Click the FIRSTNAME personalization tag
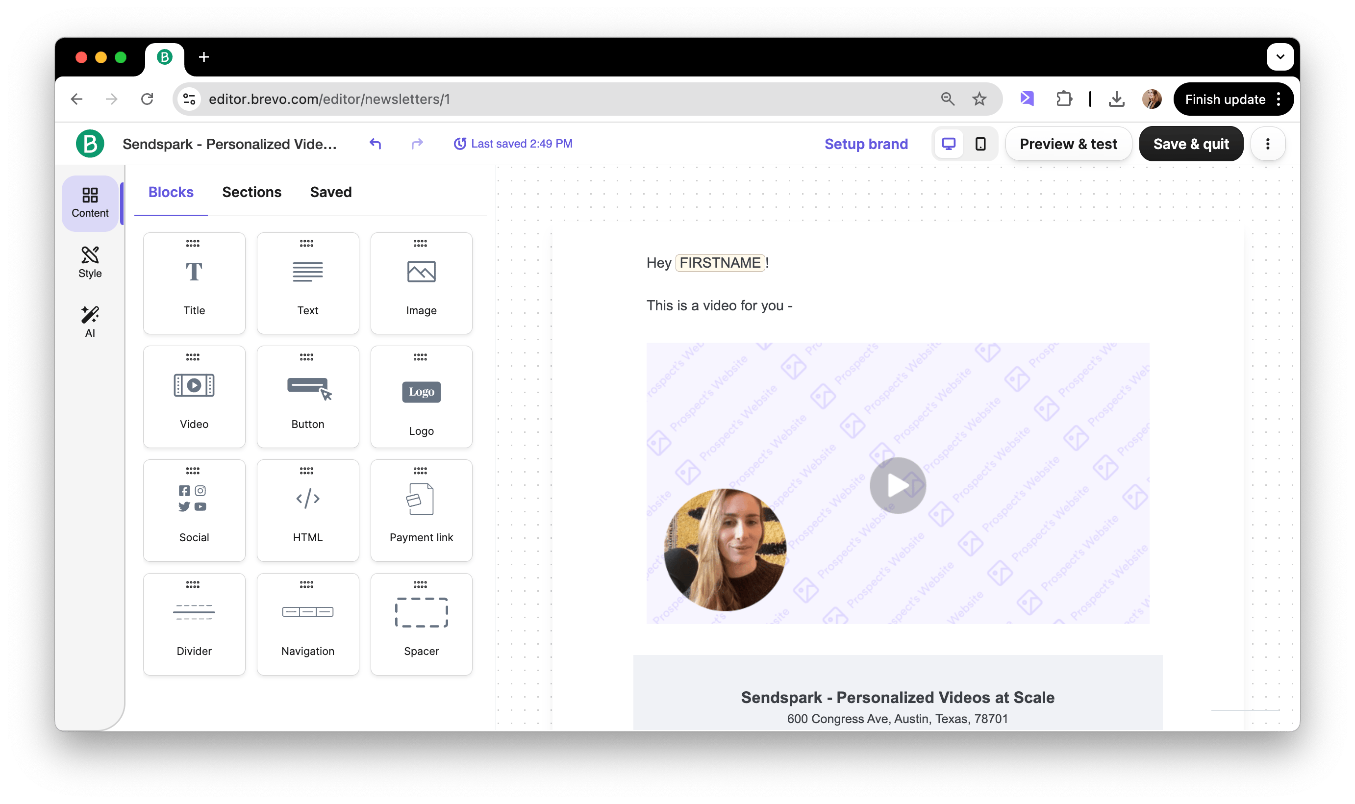This screenshot has height=804, width=1355. tap(720, 263)
